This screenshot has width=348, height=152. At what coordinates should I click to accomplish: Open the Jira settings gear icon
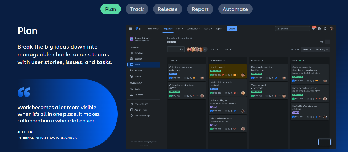coord(325,29)
